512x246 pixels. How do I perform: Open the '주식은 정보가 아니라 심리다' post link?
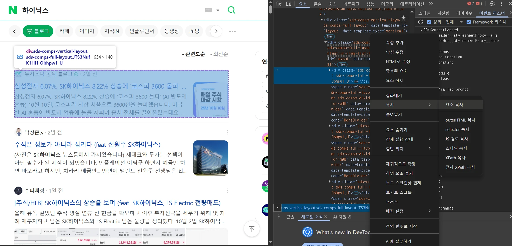[87, 144]
